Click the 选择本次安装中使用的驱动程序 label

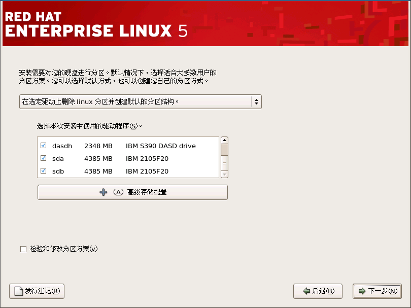(89, 126)
